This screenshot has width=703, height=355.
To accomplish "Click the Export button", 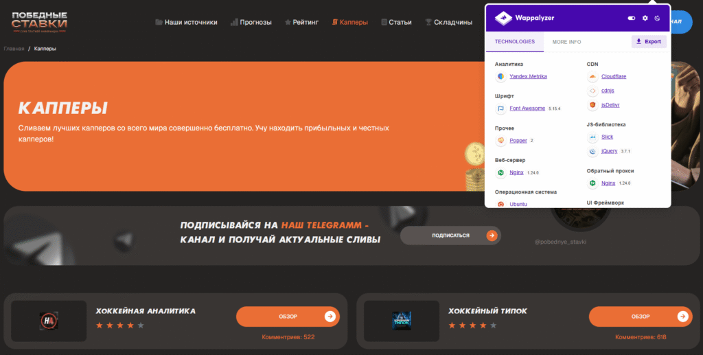I will 649,42.
